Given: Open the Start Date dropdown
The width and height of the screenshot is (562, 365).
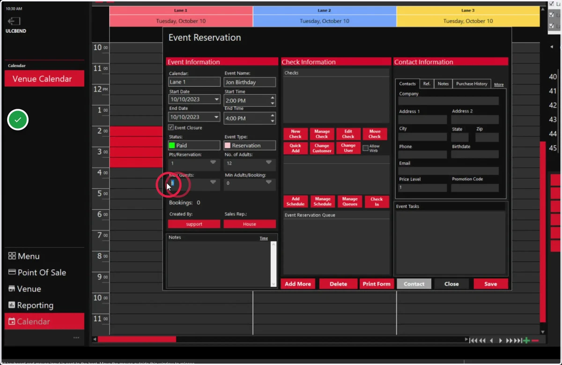Looking at the screenshot, I should click(x=216, y=99).
